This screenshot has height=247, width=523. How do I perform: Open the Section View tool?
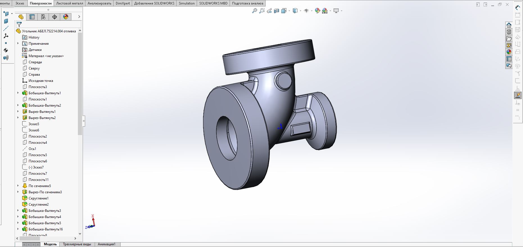tap(277, 11)
